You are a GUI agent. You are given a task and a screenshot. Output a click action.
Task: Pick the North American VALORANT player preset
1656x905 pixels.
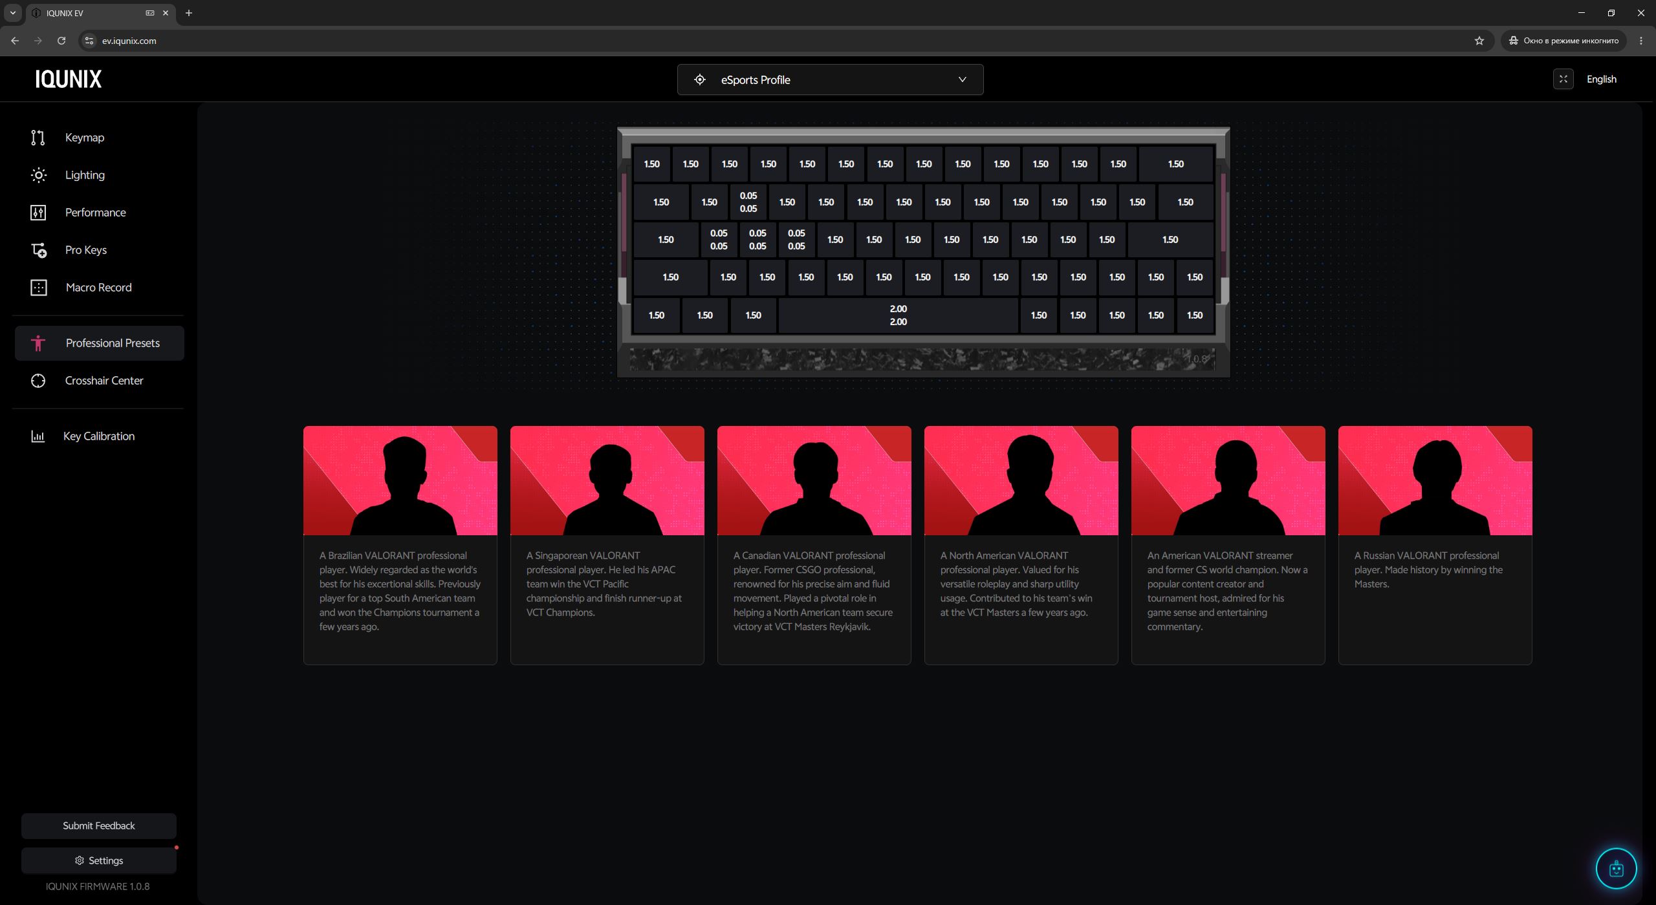click(1021, 545)
